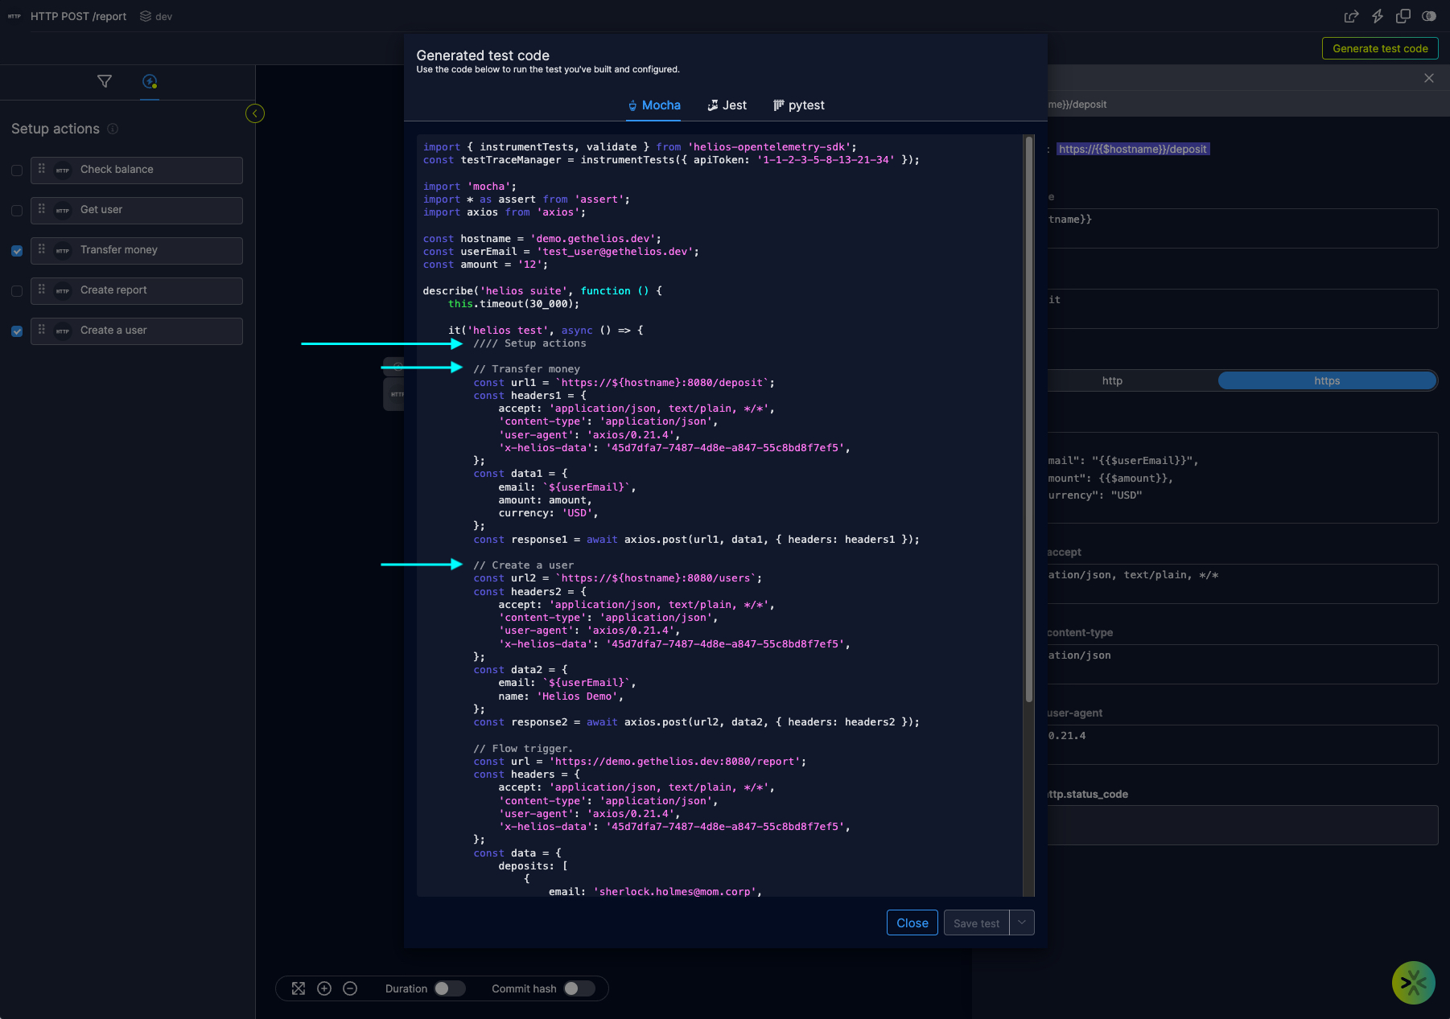The height and width of the screenshot is (1019, 1450).
Task: Enable the Check balance checkbox
Action: pyautogui.click(x=17, y=171)
